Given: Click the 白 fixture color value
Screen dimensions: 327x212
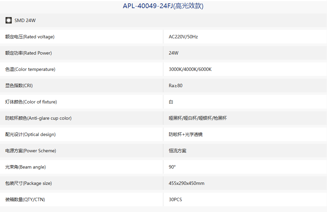Looking at the screenshot, I should (x=171, y=102).
